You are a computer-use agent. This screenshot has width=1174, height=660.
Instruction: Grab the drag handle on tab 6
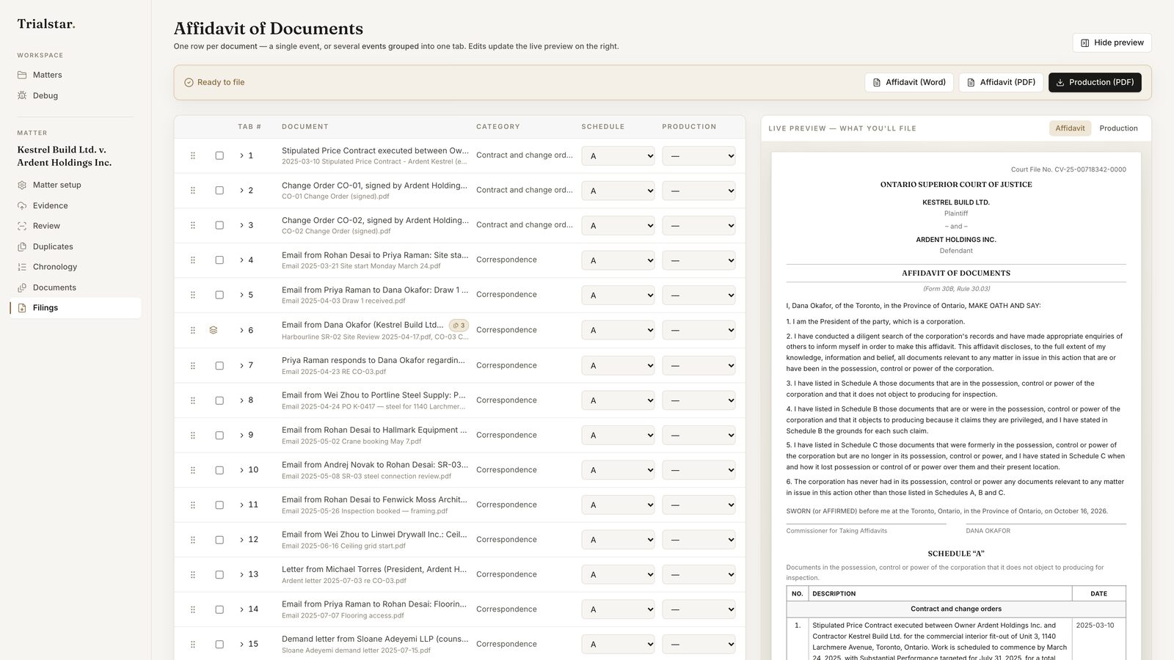[193, 330]
